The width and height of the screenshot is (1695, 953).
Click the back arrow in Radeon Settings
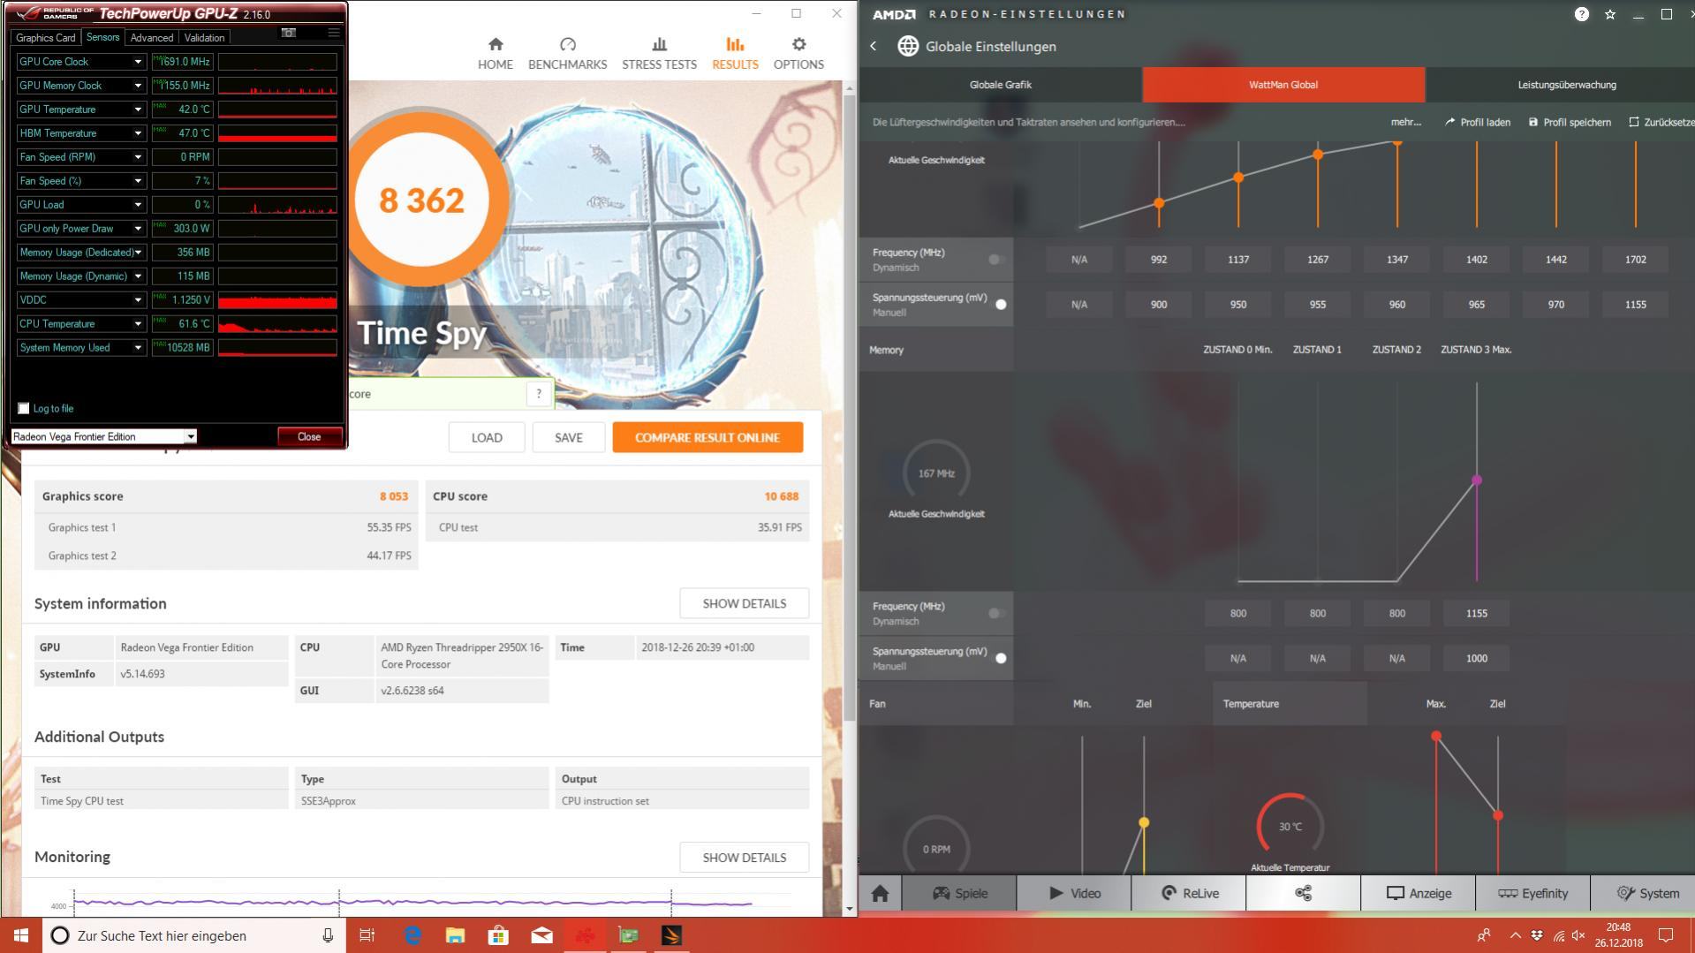(x=874, y=46)
